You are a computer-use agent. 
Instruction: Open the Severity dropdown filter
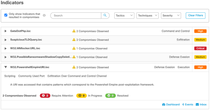171,16
